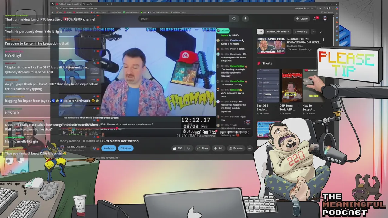This screenshot has height=218, width=388.
Task: Open the YouTube notifications bell
Action: 315,19
